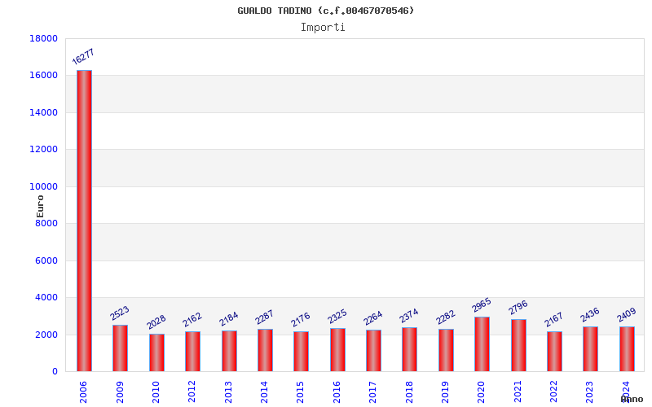Viewport: 652px width, 407px height.
Task: Click the 2016 x-axis year label
Action: point(337,392)
